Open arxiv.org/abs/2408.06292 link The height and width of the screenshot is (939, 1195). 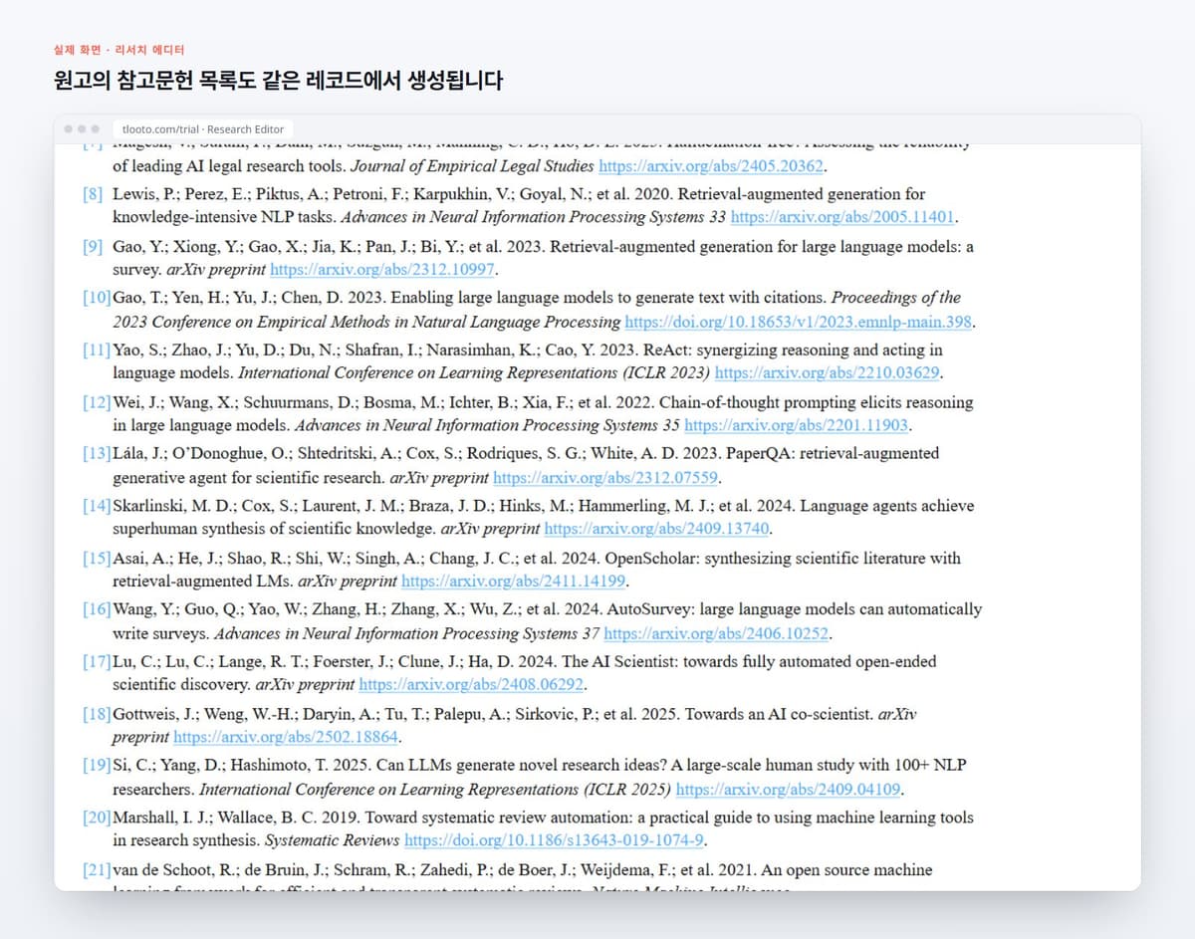(472, 684)
